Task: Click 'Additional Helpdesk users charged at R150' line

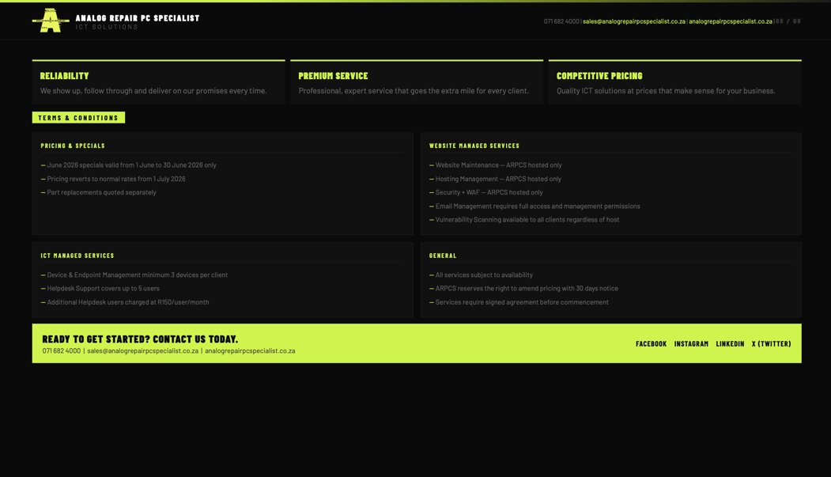Action: point(125,303)
